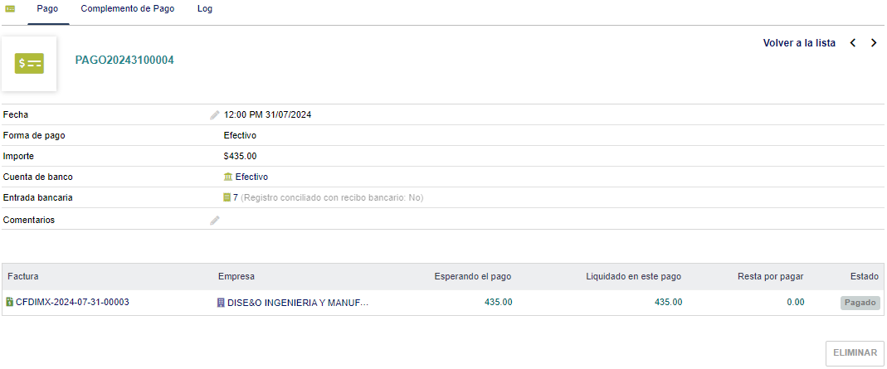The width and height of the screenshot is (887, 369).
Task: Click the Pagado status badge
Action: 860,303
